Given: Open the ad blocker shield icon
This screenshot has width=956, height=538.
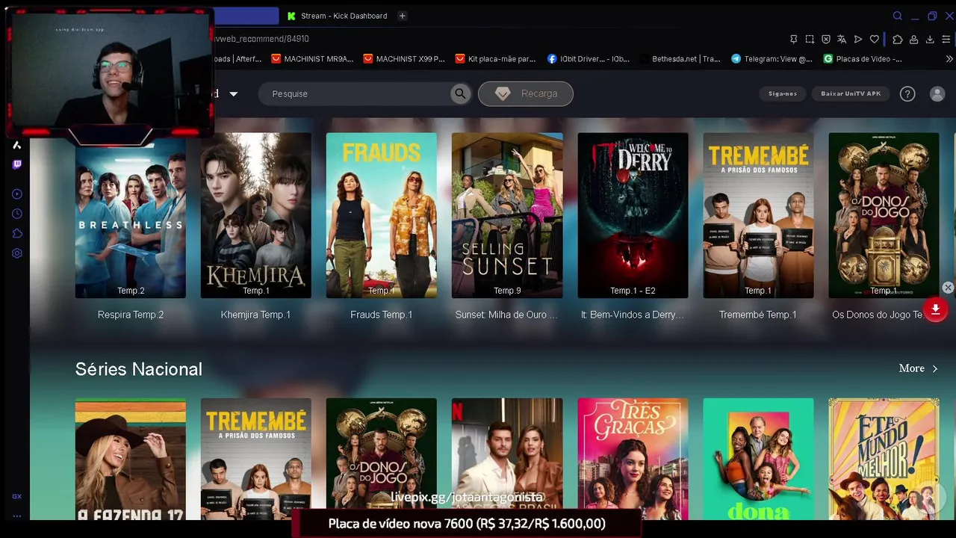Looking at the screenshot, I should pyautogui.click(x=826, y=39).
